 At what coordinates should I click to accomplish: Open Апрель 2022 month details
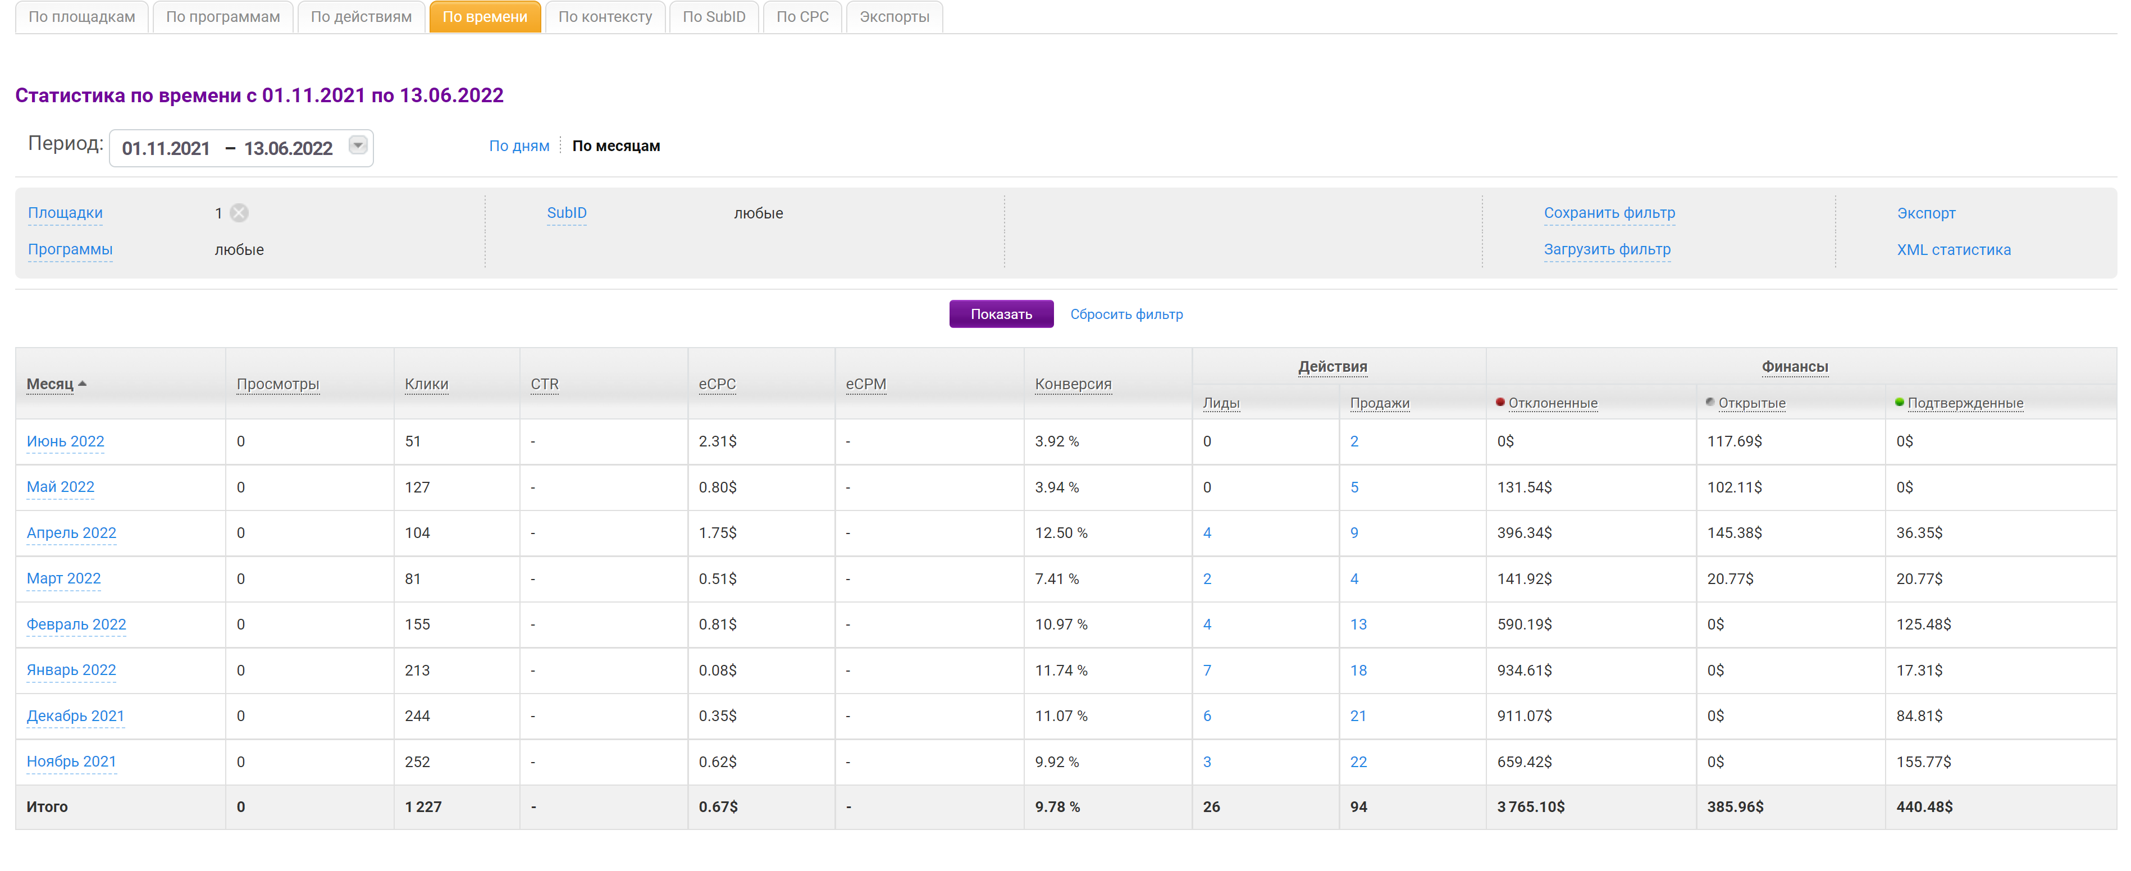tap(71, 533)
